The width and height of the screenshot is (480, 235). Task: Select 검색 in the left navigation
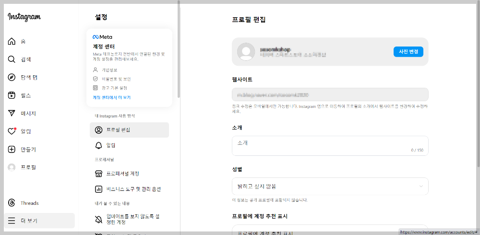pyautogui.click(x=26, y=59)
